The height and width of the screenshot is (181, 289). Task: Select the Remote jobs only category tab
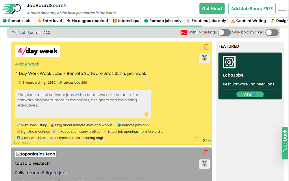(x=162, y=20)
